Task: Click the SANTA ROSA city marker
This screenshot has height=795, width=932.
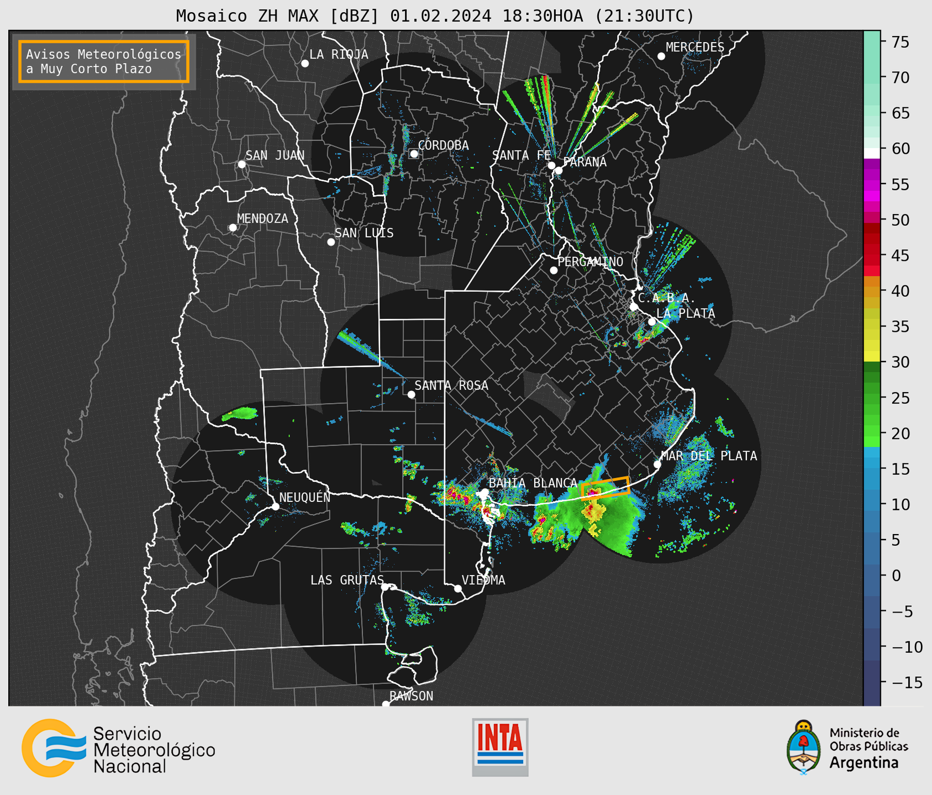Action: point(411,395)
